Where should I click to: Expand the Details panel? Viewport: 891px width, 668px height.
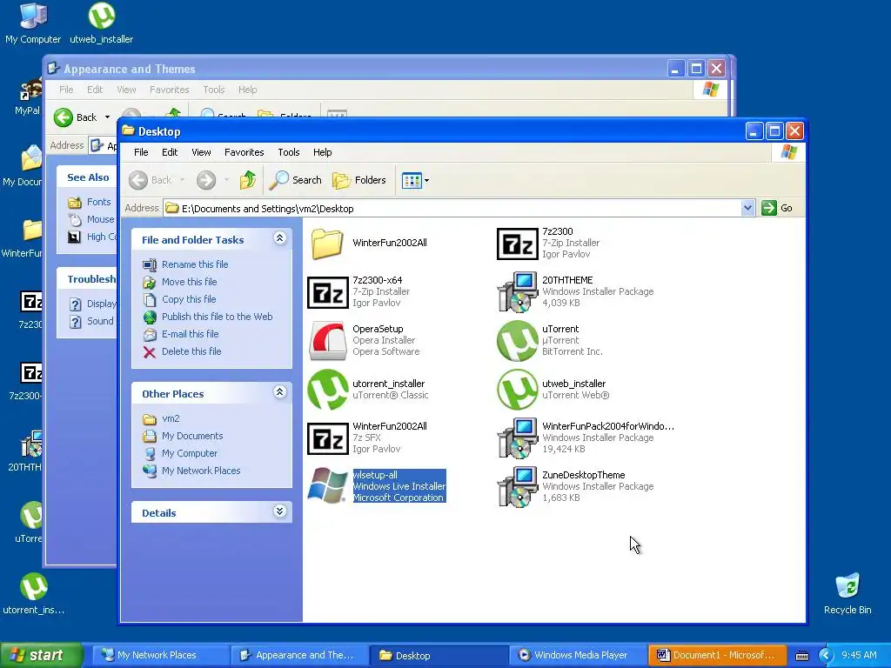[279, 511]
